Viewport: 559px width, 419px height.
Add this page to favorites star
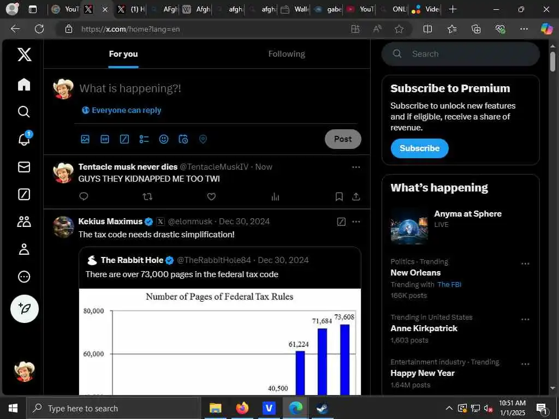(399, 29)
